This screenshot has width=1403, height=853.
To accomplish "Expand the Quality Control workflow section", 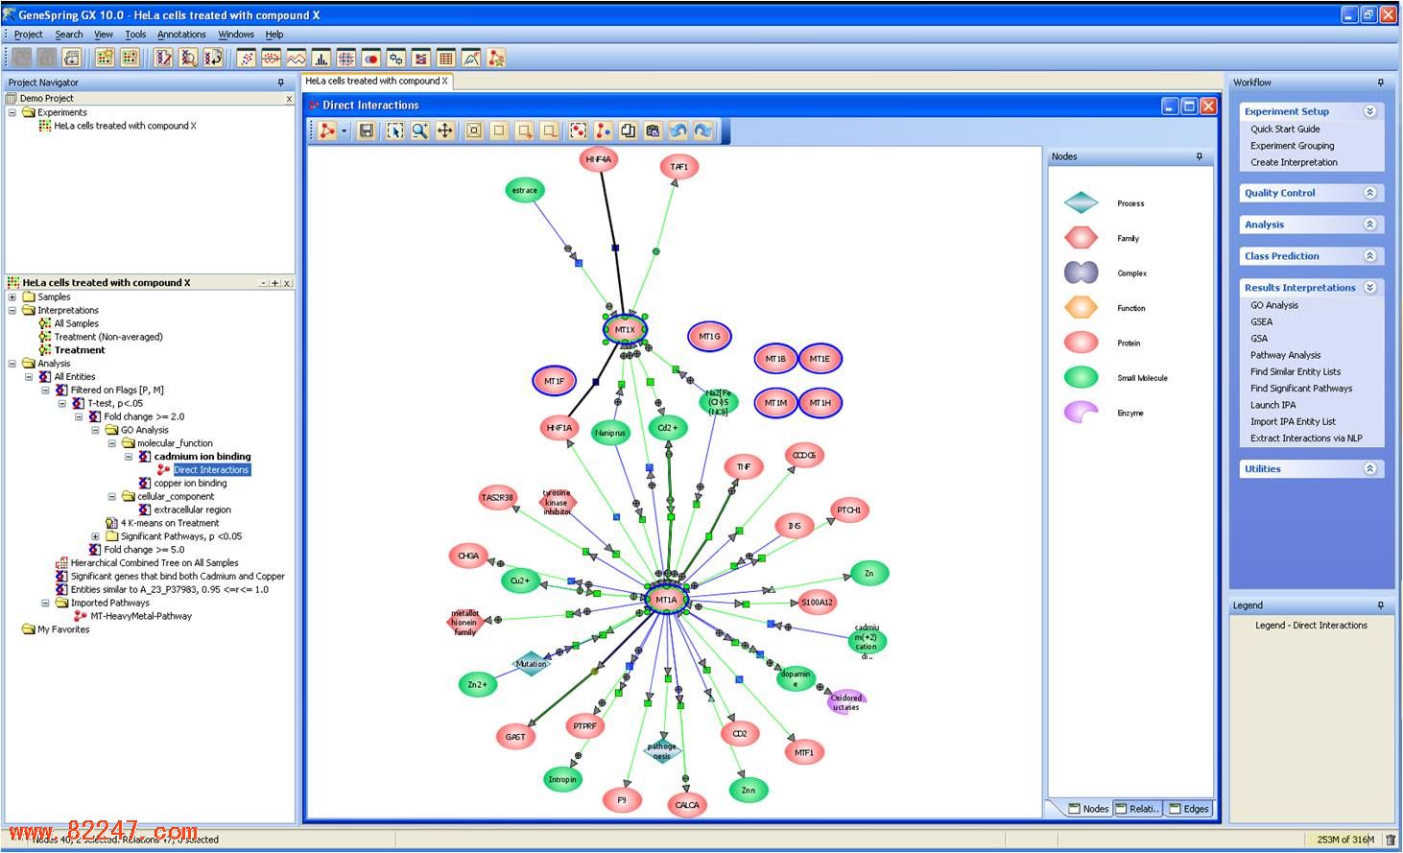I will [x=1369, y=193].
